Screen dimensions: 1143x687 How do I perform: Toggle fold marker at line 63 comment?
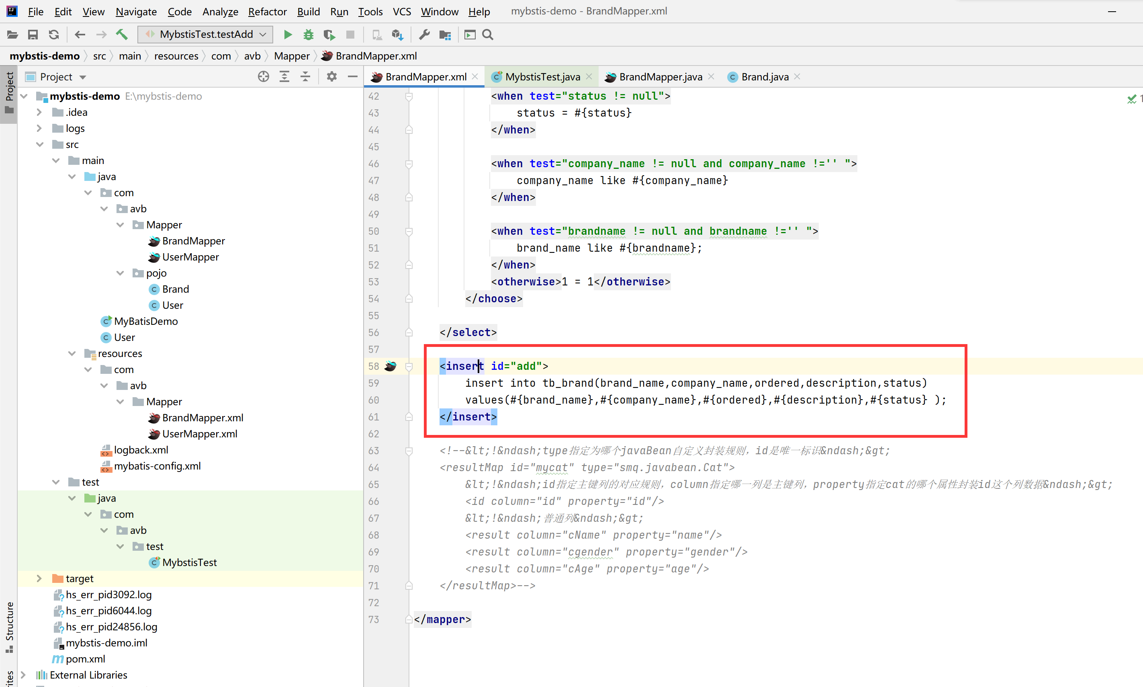pyautogui.click(x=409, y=451)
